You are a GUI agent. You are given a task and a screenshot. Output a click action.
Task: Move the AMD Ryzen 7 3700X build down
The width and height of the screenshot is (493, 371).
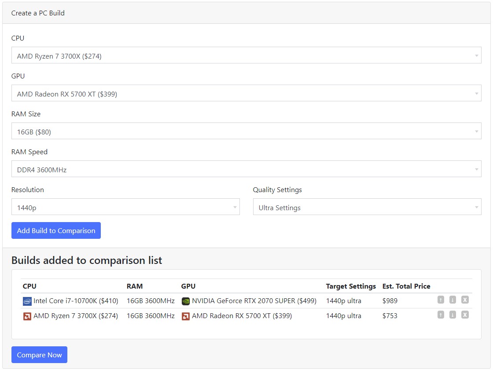tap(453, 315)
